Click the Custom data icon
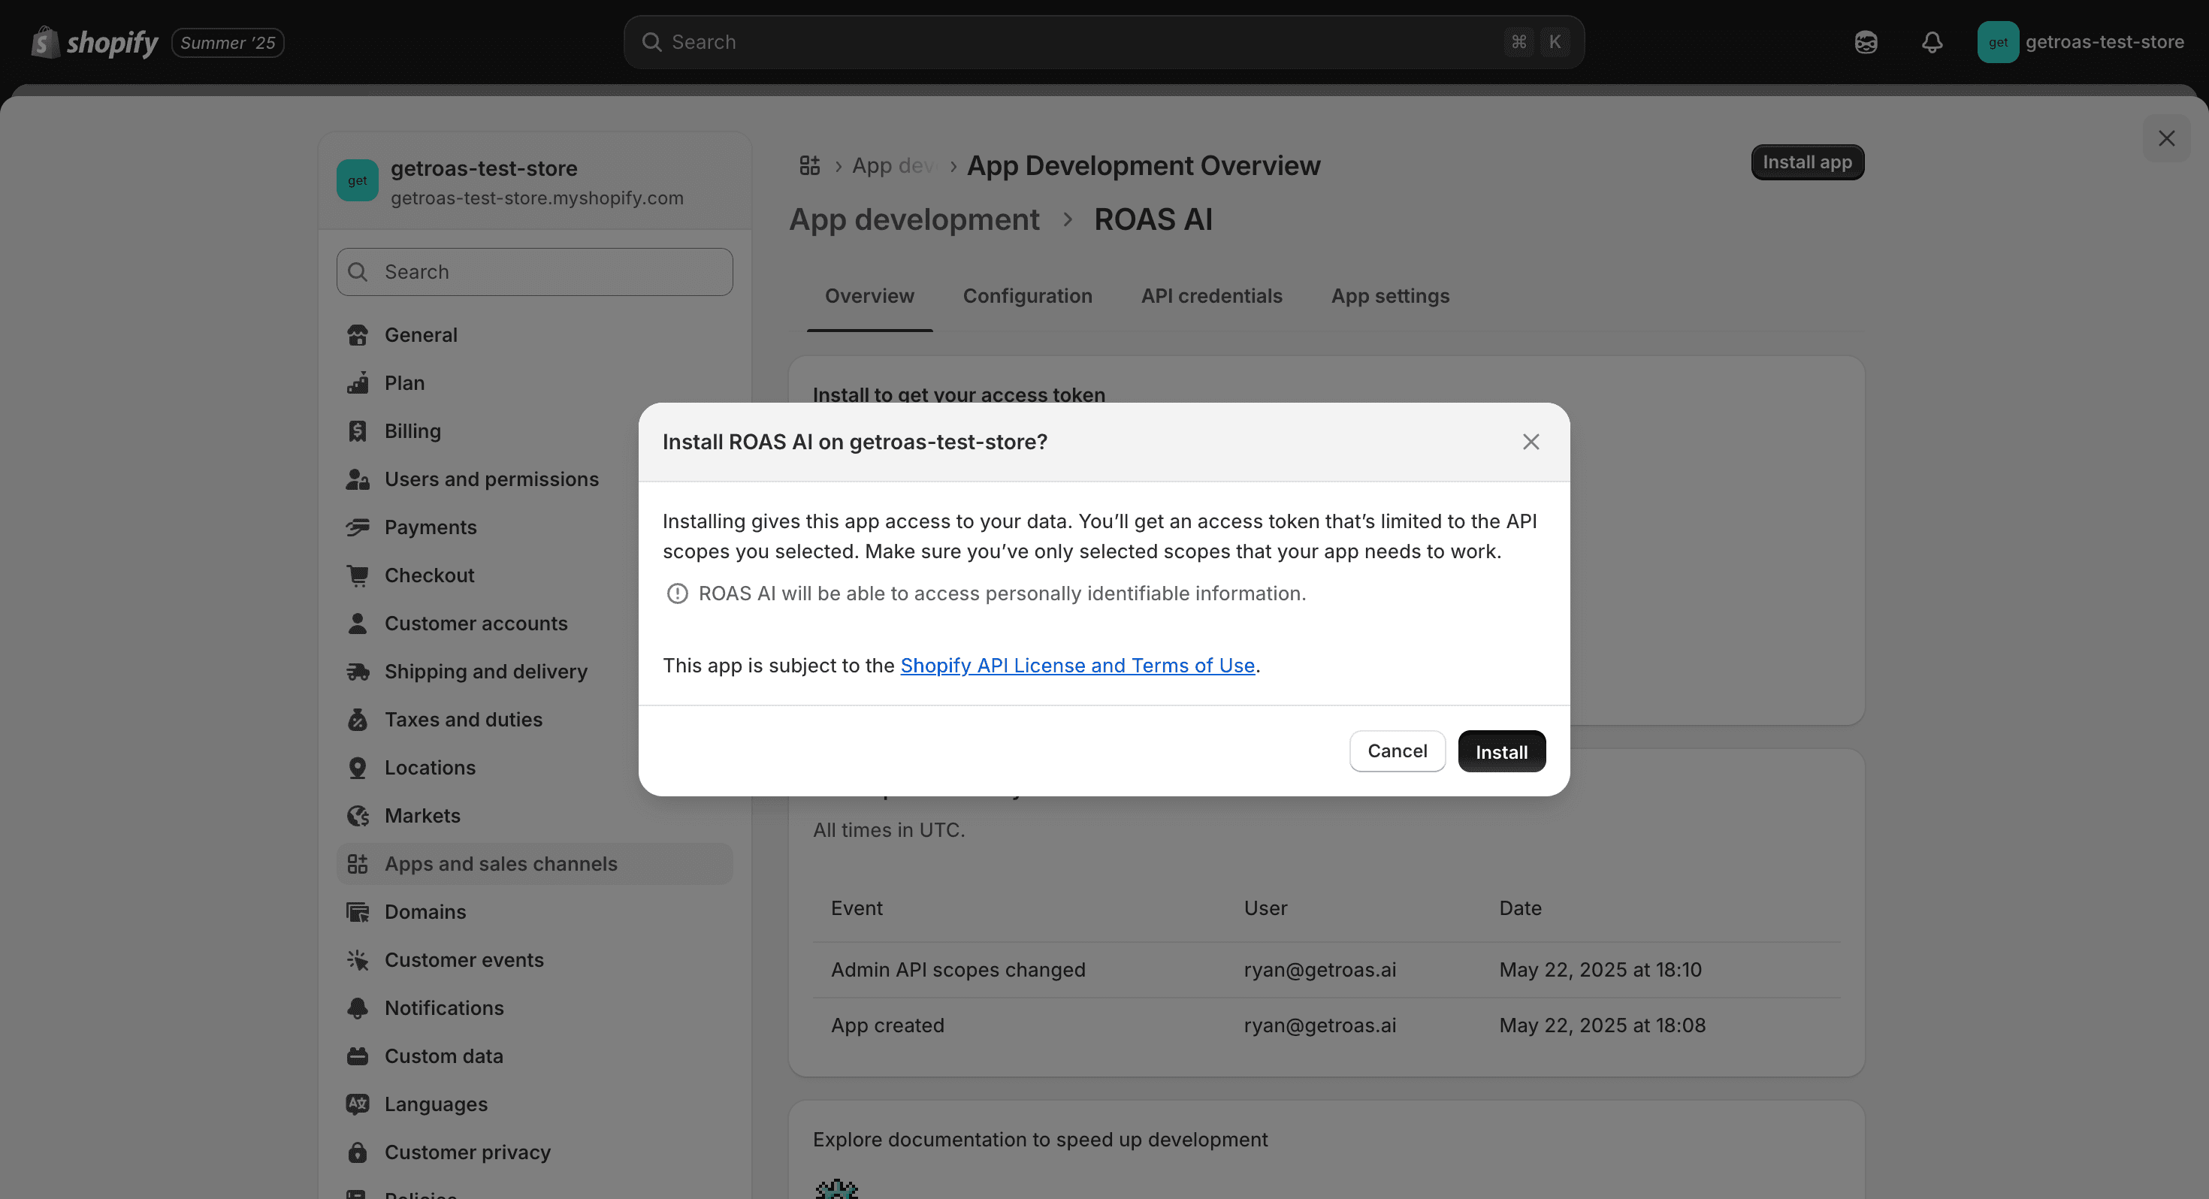 pyautogui.click(x=358, y=1055)
